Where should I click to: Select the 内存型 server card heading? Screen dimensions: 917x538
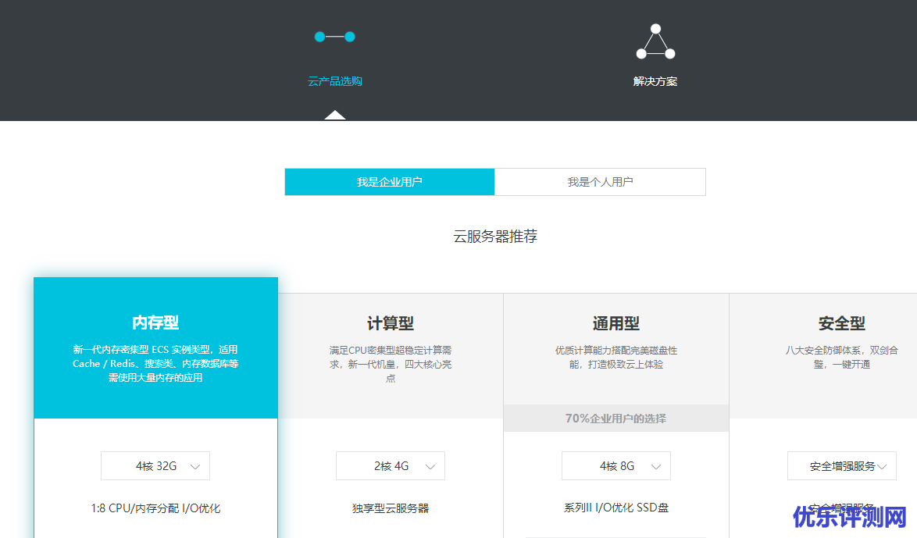click(x=155, y=322)
